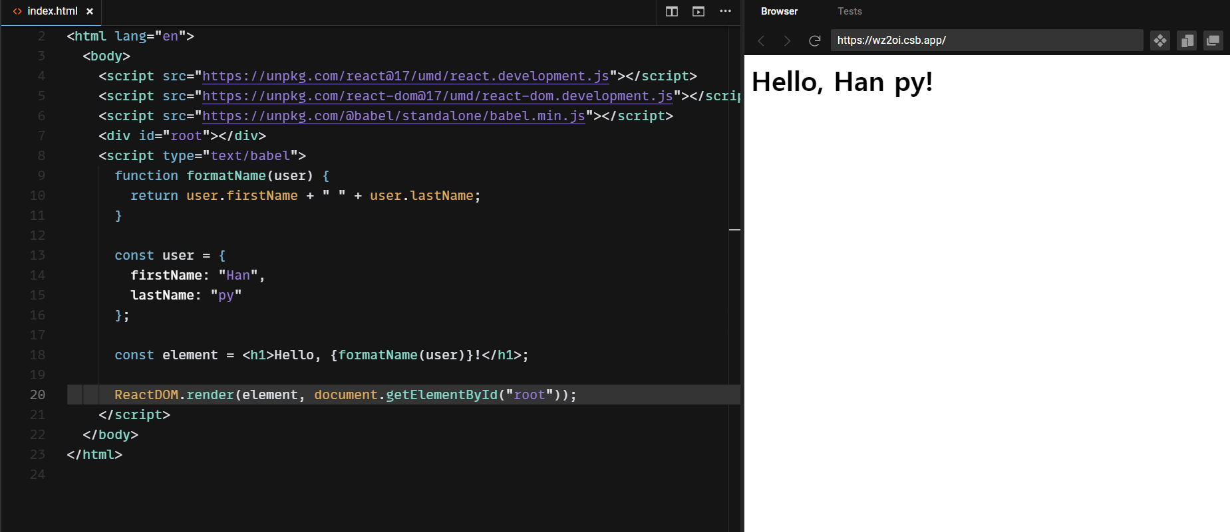This screenshot has width=1230, height=532.
Task: Click line number 20 in the gutter
Action: [37, 395]
